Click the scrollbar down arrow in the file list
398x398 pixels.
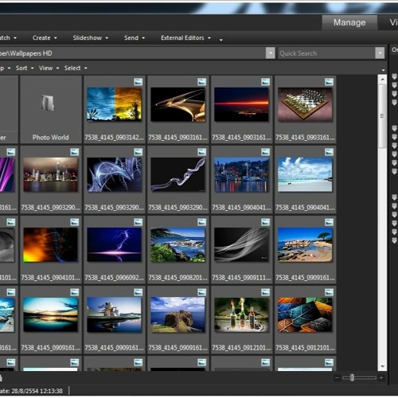point(382,366)
